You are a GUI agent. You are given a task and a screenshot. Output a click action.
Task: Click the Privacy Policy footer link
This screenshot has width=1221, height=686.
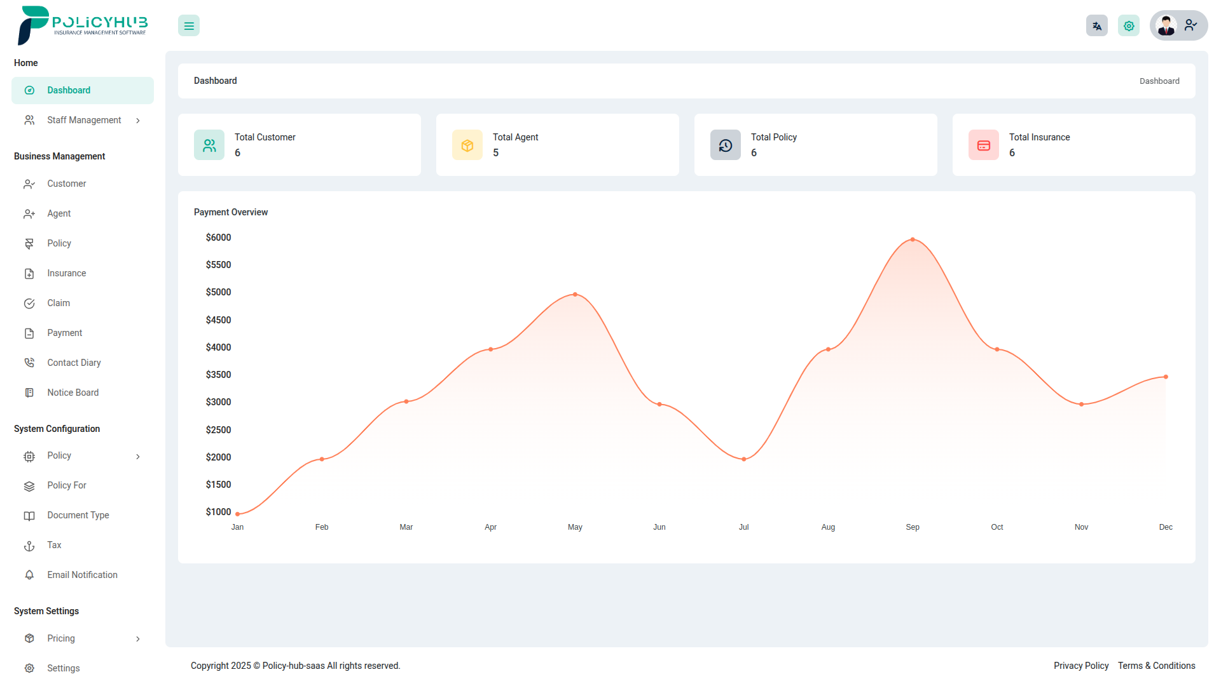click(1080, 666)
